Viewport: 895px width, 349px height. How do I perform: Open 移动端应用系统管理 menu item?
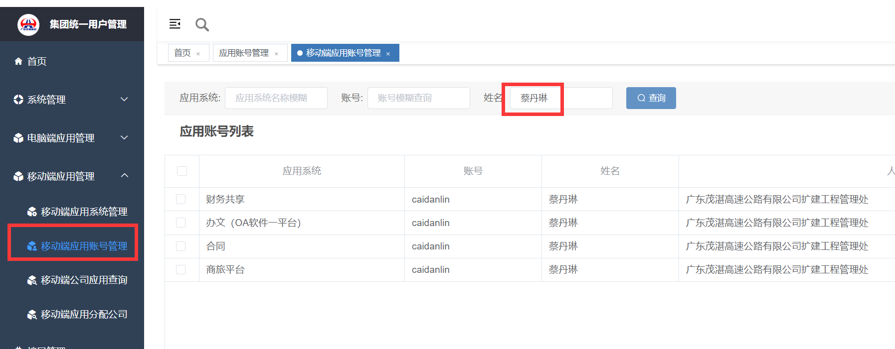point(84,212)
